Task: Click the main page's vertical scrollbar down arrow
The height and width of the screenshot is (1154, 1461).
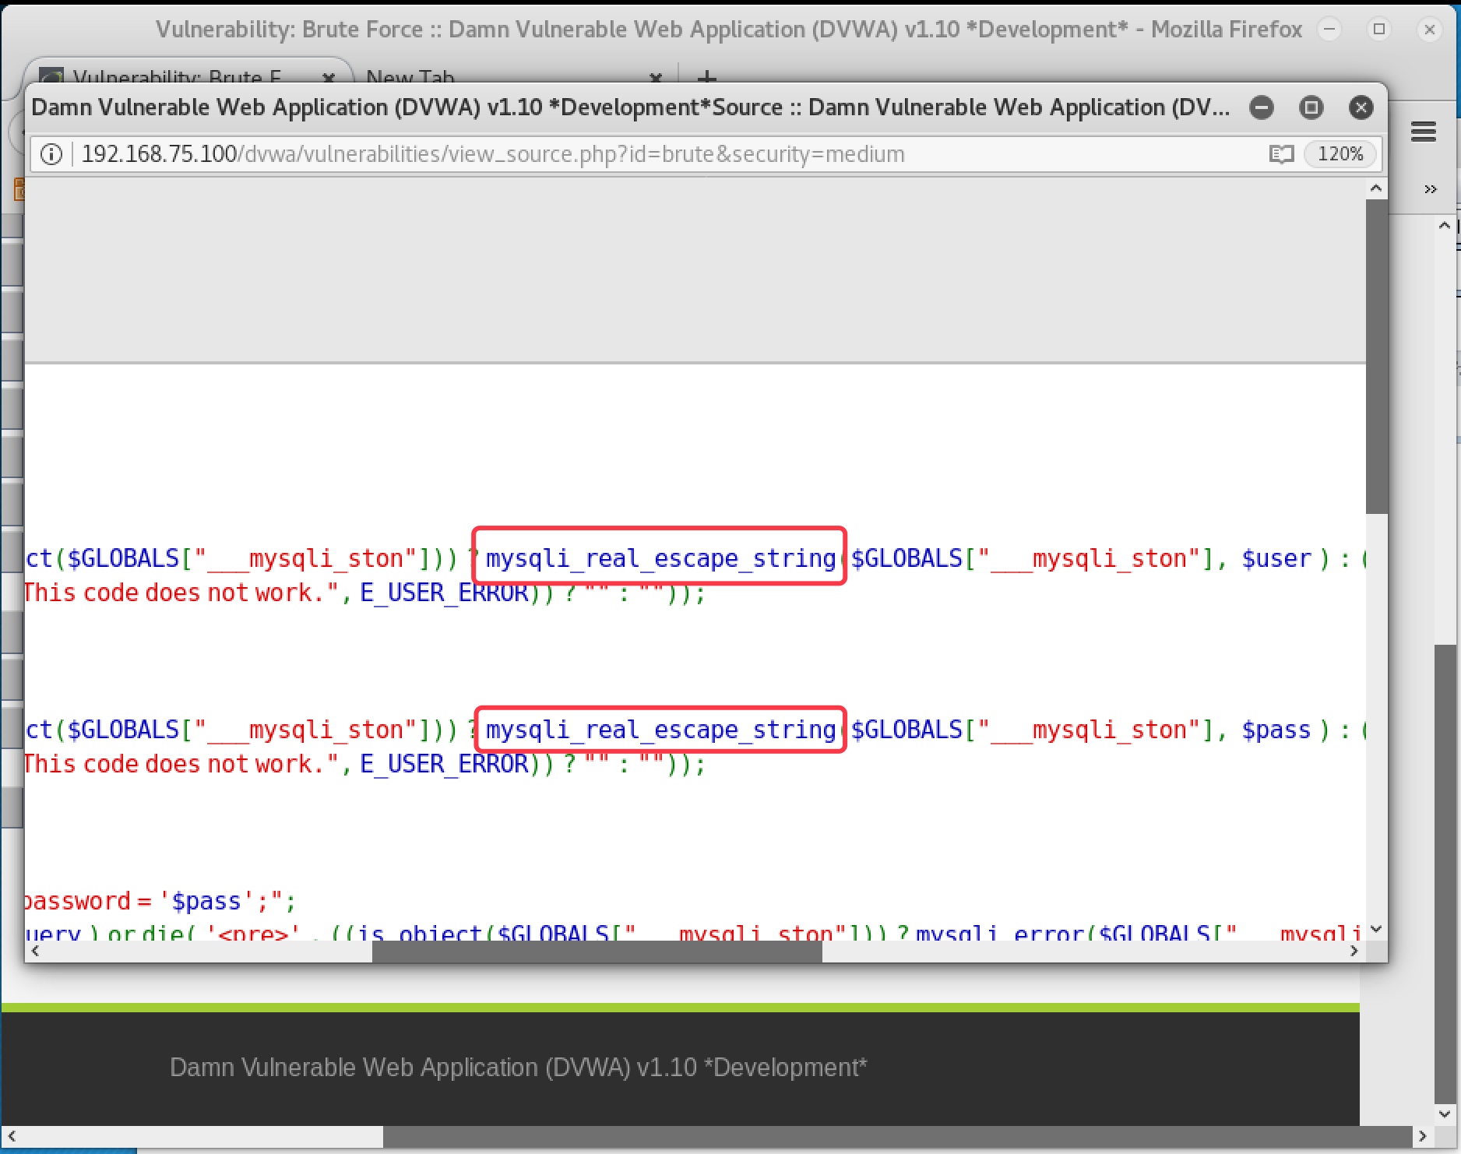Action: pyautogui.click(x=1445, y=1114)
